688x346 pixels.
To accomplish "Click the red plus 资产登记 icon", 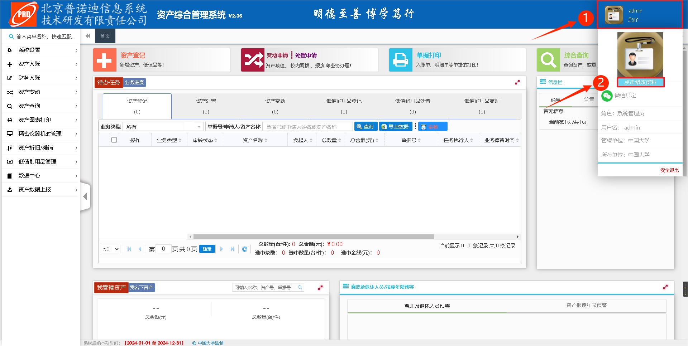I will pyautogui.click(x=105, y=60).
